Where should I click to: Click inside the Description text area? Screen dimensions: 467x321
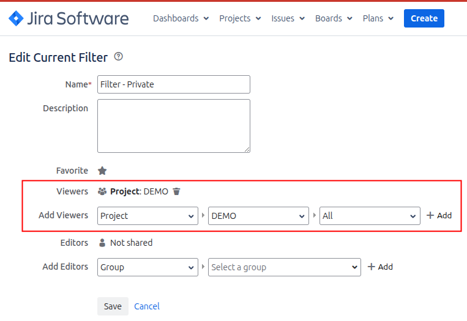[174, 126]
